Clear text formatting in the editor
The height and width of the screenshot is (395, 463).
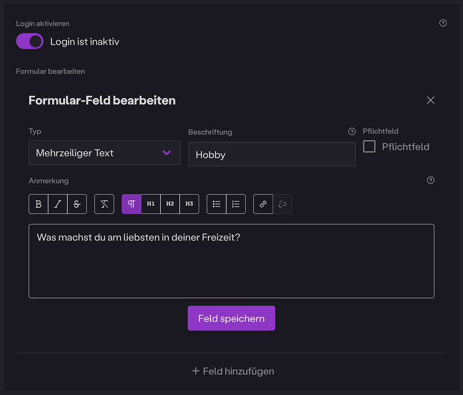point(104,204)
